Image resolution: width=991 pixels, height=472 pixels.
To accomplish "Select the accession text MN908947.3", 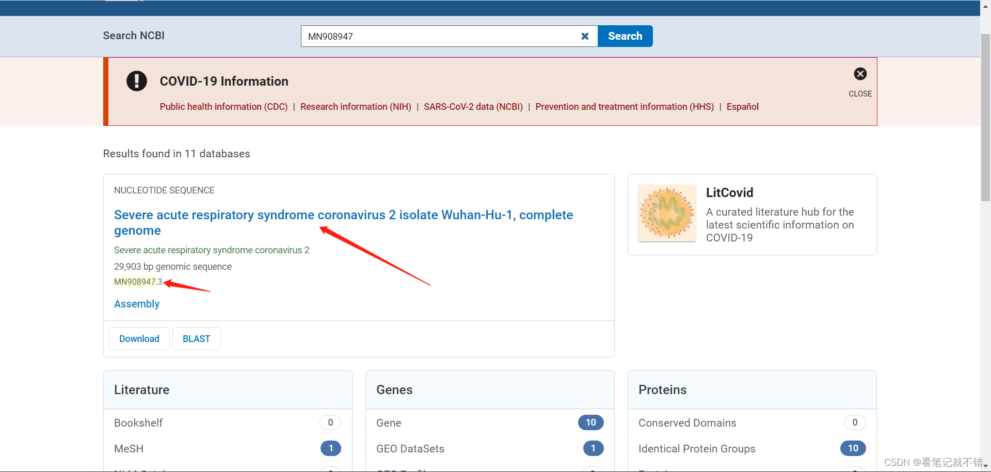I will tap(138, 282).
